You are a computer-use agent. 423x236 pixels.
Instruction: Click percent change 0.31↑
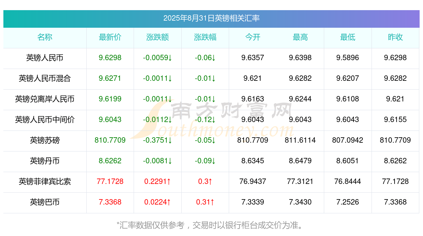[x=205, y=202]
